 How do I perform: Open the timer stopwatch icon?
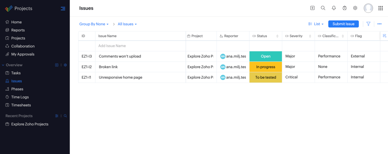[344, 8]
